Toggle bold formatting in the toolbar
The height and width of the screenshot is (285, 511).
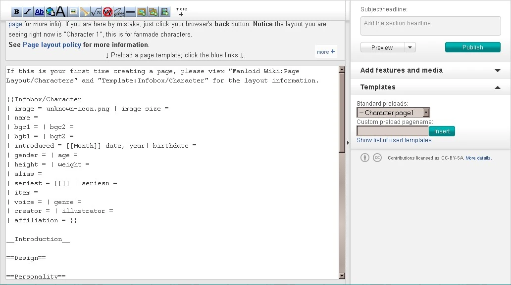(17, 12)
